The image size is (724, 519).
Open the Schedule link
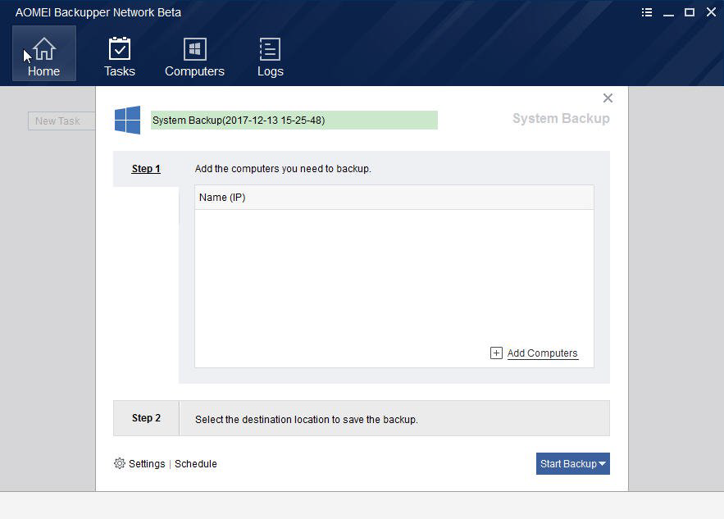tap(196, 463)
